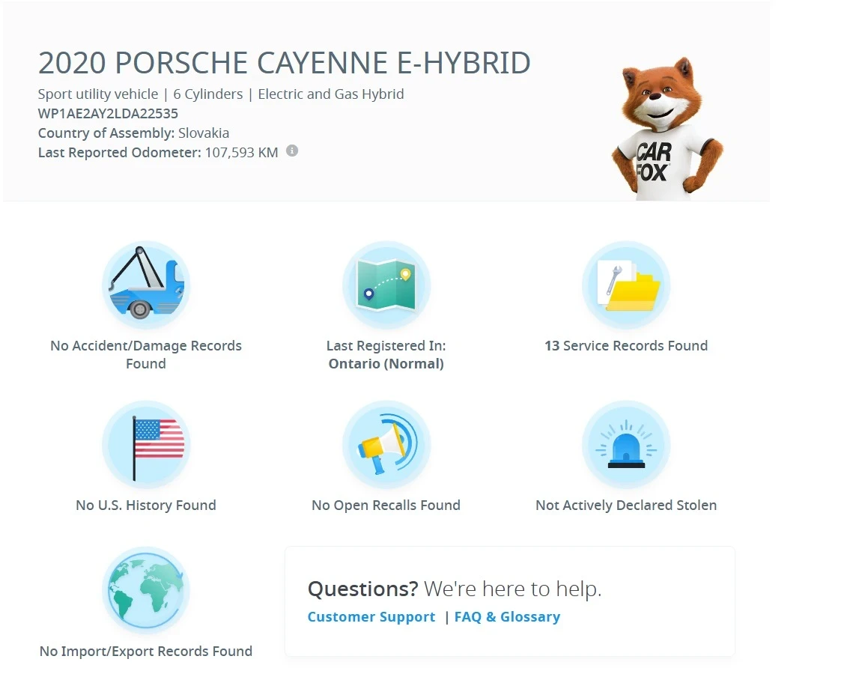Click No Open Recalls Found text
Viewport: 856px width, 677px height.
click(386, 505)
